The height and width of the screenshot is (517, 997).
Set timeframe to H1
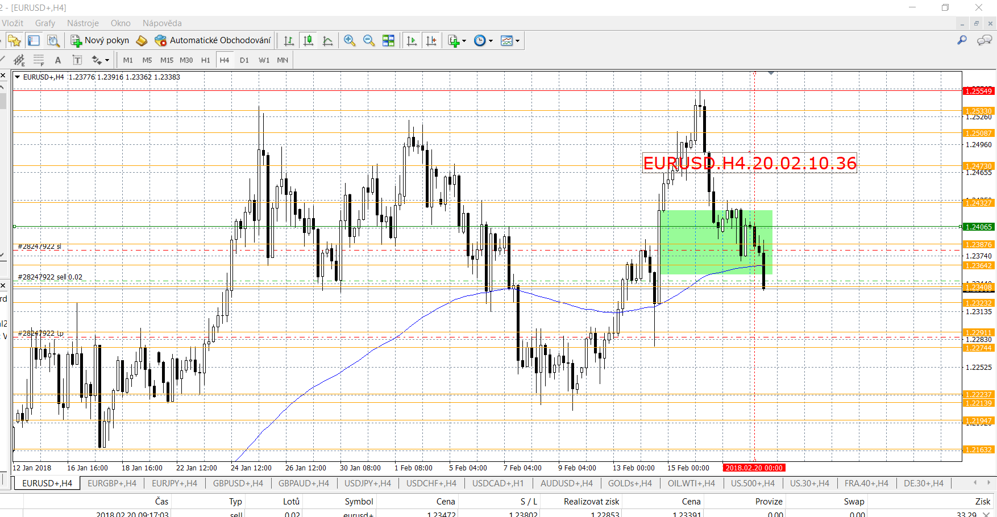[x=205, y=60]
